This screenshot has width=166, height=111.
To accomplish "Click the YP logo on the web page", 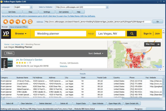I will click(6, 34).
